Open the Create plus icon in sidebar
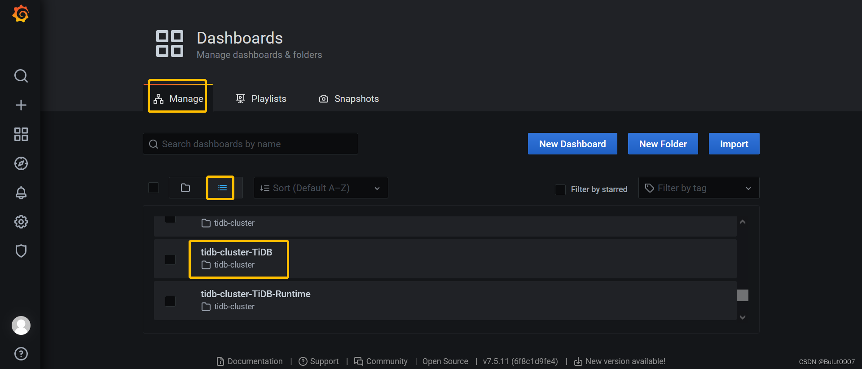Viewport: 862px width, 369px height. click(21, 105)
